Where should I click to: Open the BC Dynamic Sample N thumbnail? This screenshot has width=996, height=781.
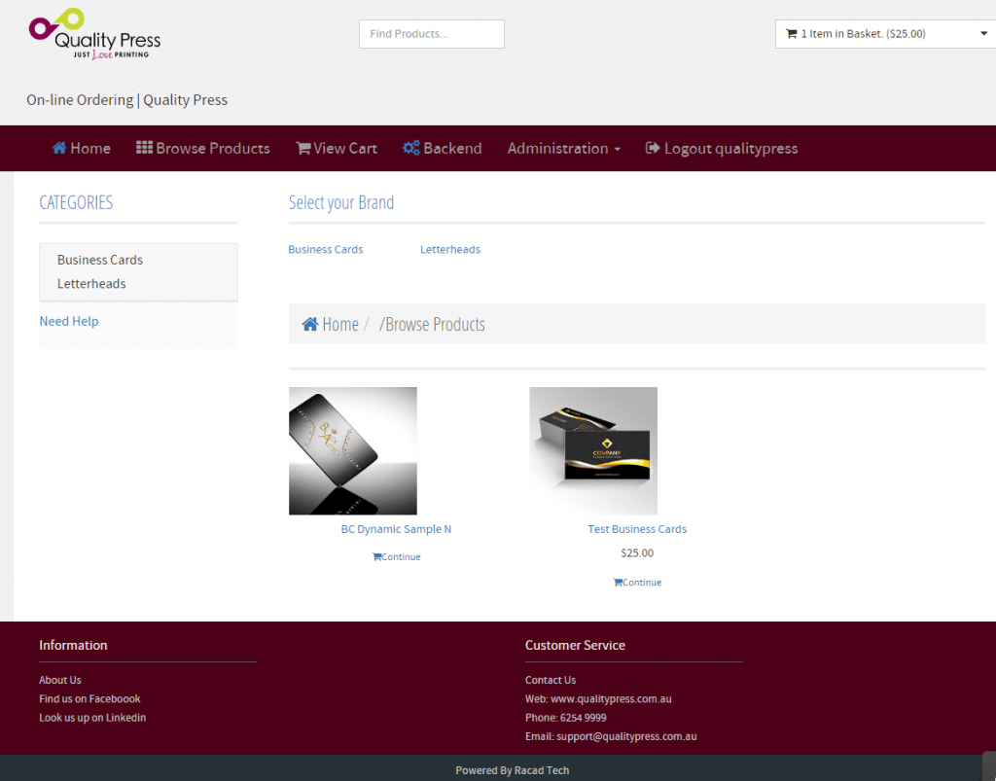tap(353, 450)
